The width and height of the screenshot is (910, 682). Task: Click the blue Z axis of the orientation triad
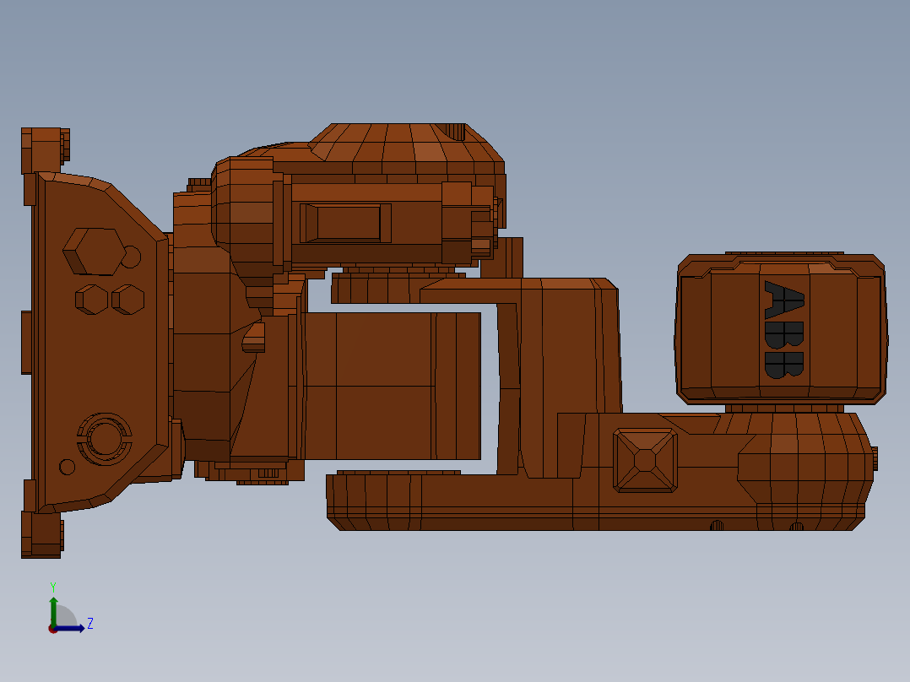click(x=69, y=628)
